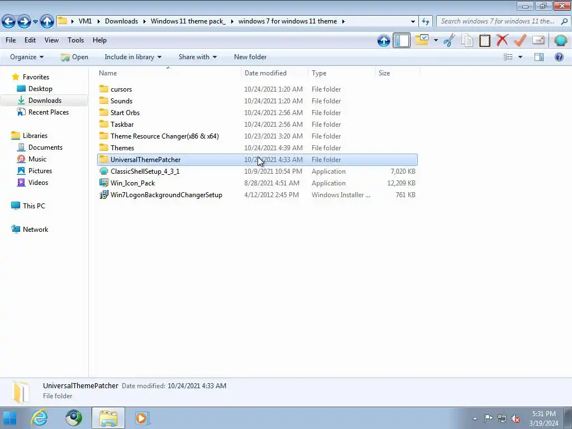Select This PC in navigation pane
The height and width of the screenshot is (429, 572).
click(34, 206)
